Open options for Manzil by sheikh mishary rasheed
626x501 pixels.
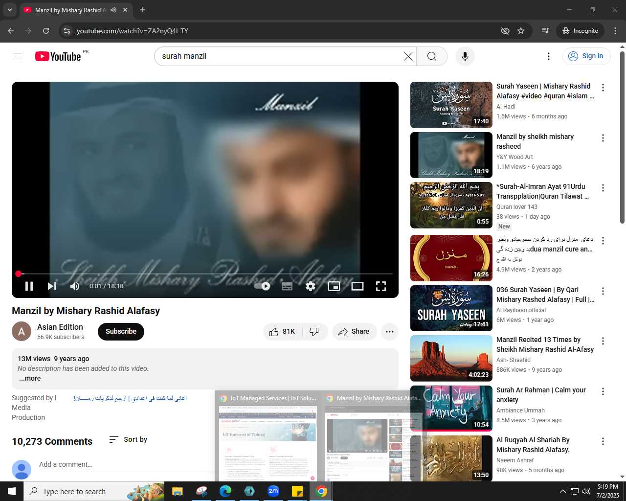[x=603, y=138]
